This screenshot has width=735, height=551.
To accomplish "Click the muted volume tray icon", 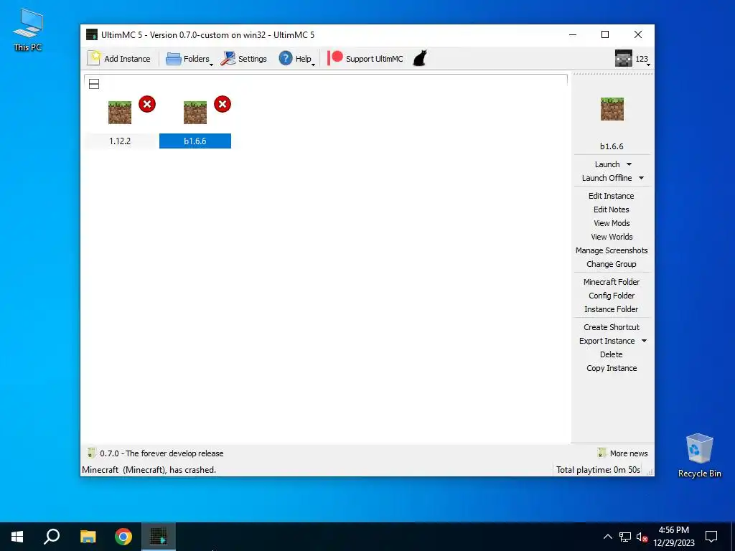I will (642, 537).
